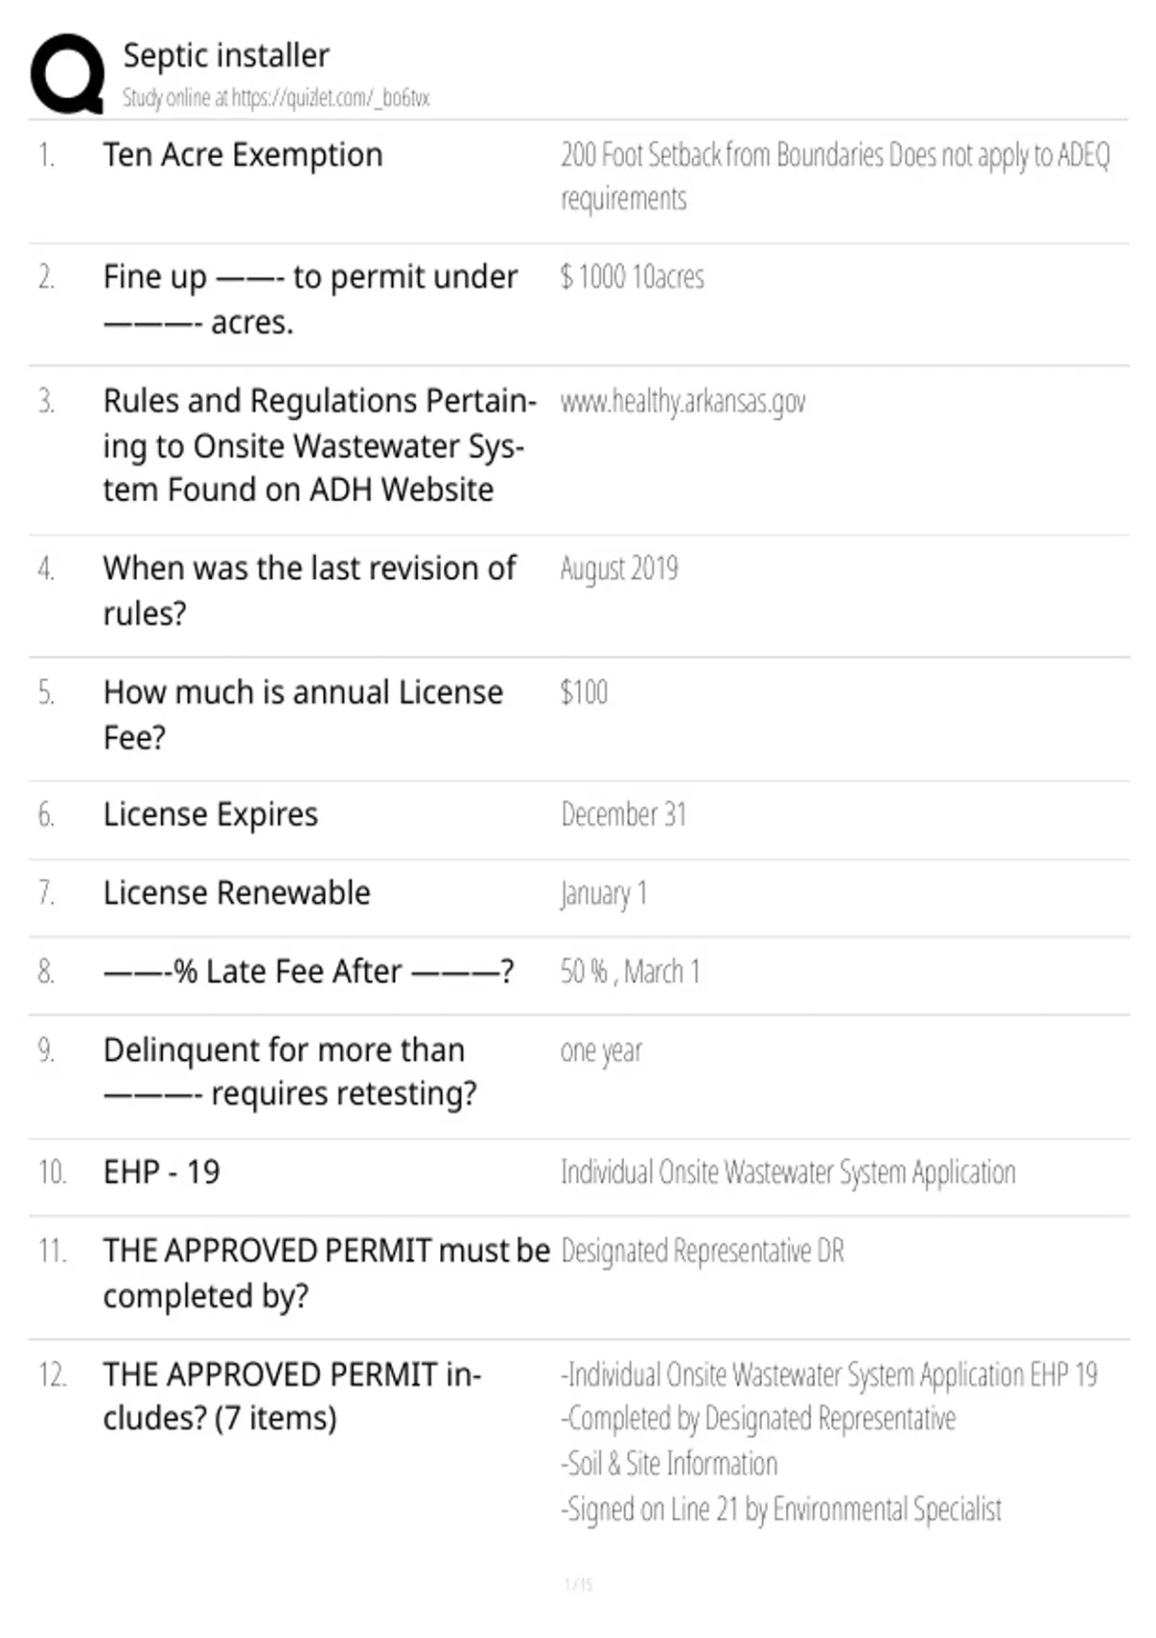Click the www.healthy.arkansas.gov answer
Viewport: 1156px width, 1638px height.
click(x=683, y=402)
